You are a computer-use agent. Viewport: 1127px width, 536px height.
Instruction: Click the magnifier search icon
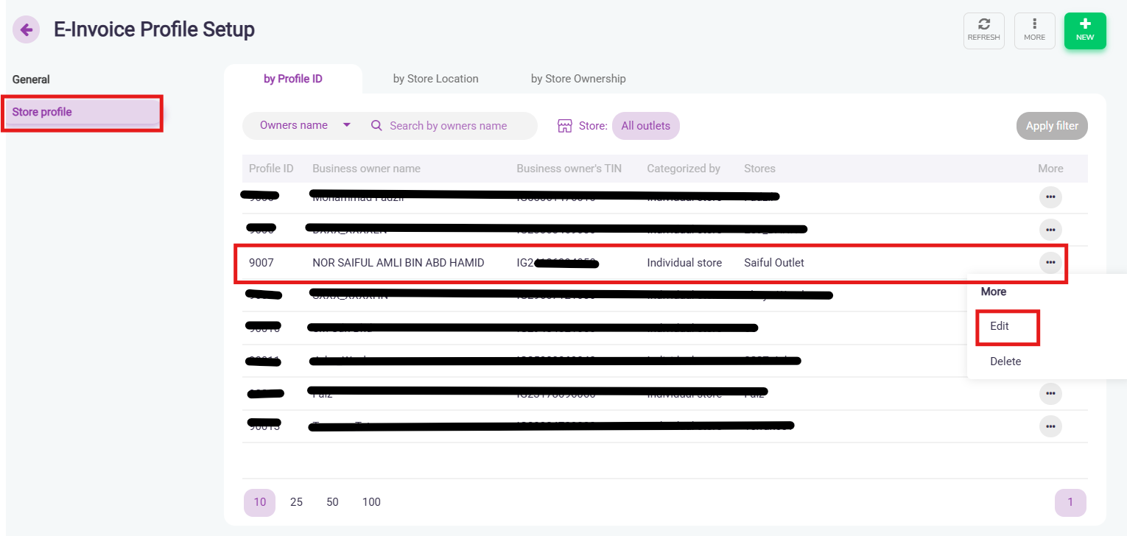[376, 126]
